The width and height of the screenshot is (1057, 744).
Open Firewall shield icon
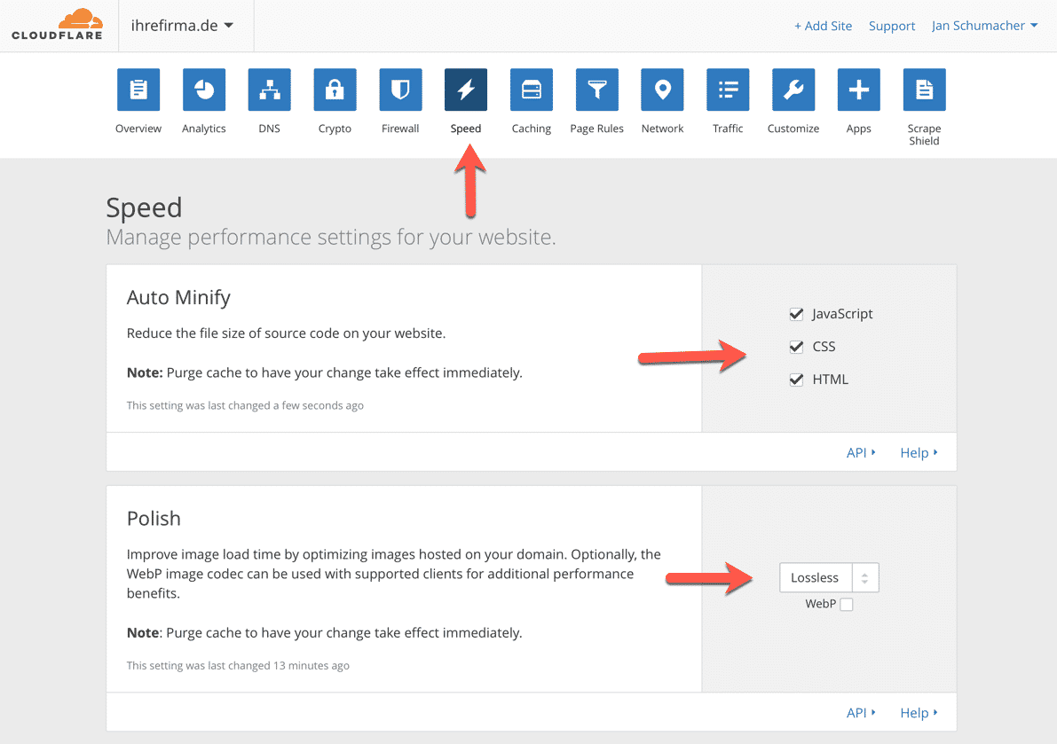[x=400, y=90]
